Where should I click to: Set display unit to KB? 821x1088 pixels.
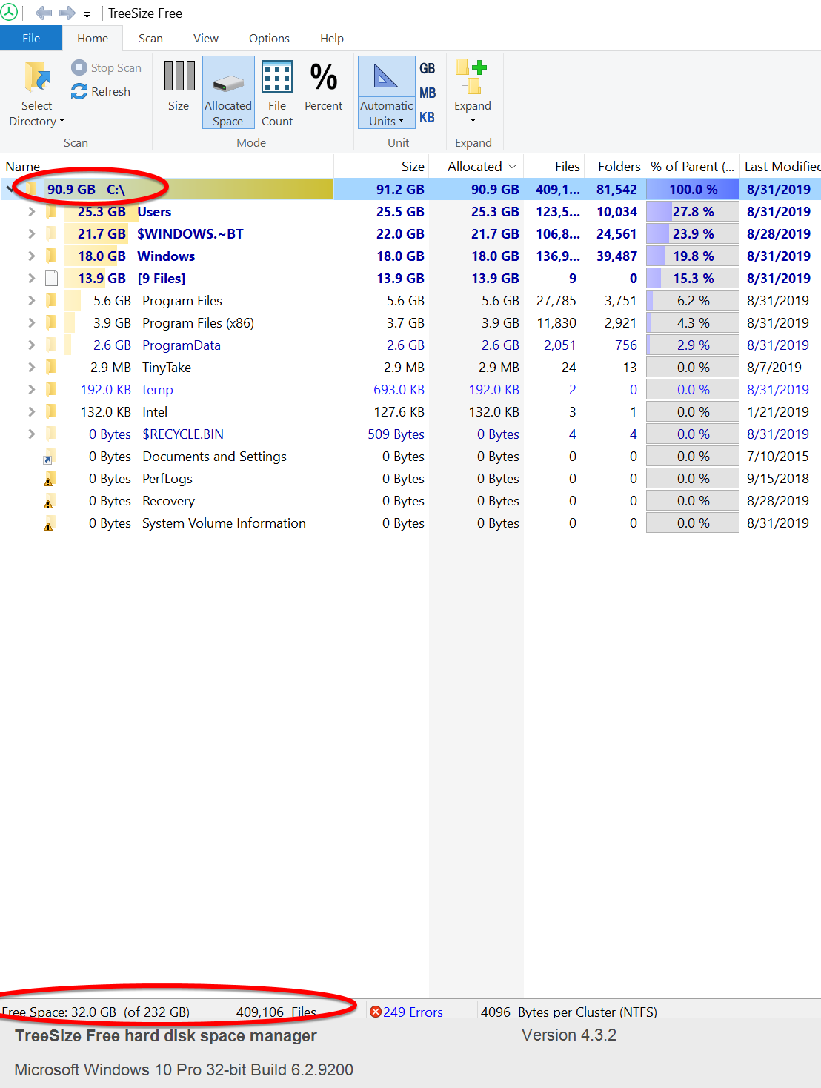(x=428, y=117)
